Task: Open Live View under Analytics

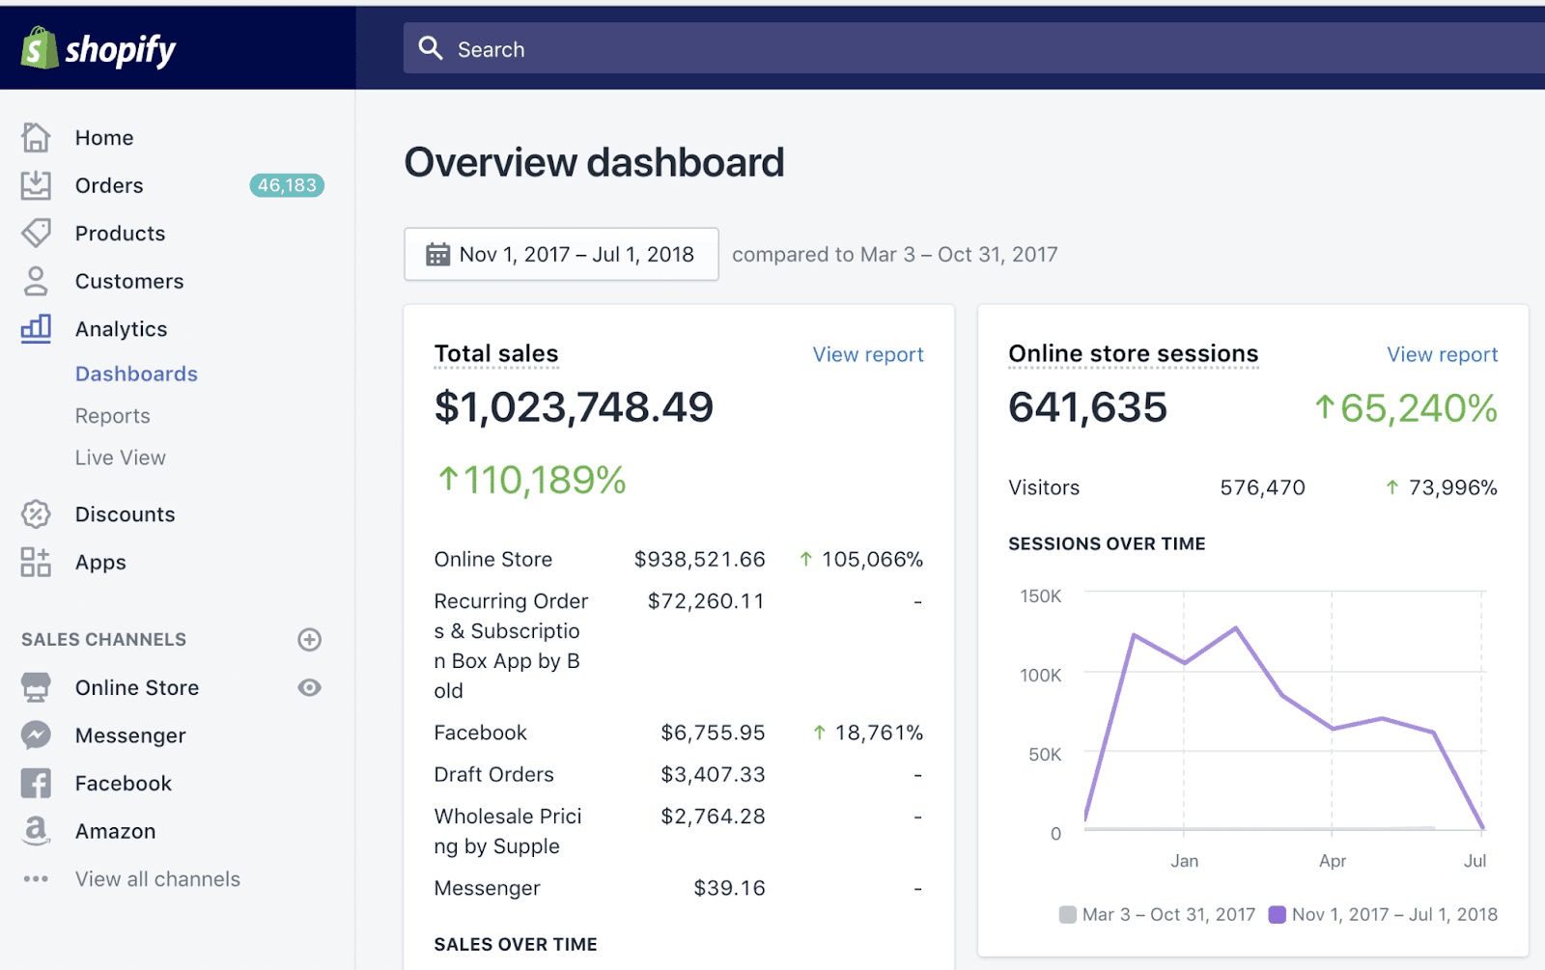Action: click(120, 457)
